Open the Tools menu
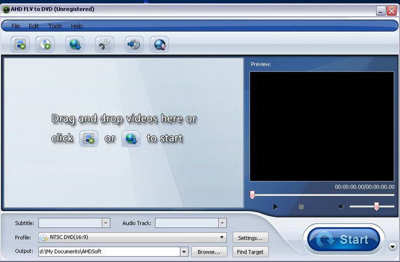This screenshot has height=262, width=400. [55, 26]
